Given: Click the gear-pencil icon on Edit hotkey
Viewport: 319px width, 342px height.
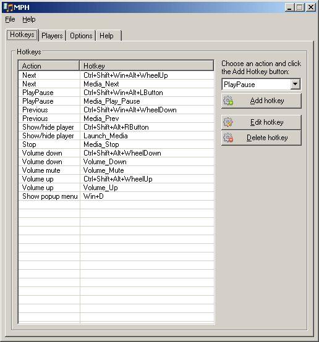Looking at the screenshot, I should (x=228, y=122).
